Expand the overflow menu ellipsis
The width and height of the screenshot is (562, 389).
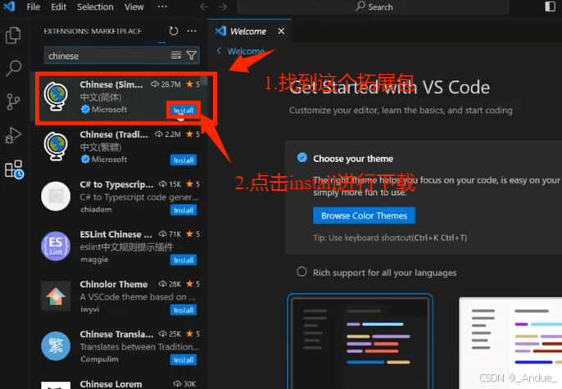click(162, 7)
